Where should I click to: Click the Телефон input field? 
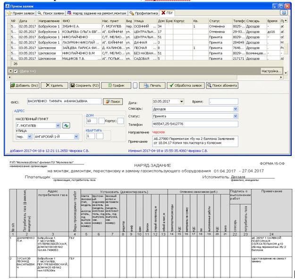click(x=195, y=124)
